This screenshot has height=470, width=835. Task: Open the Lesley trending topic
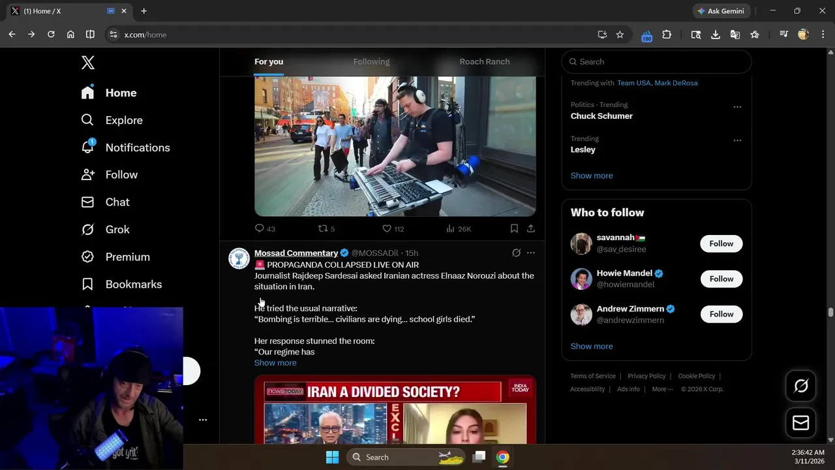(583, 150)
